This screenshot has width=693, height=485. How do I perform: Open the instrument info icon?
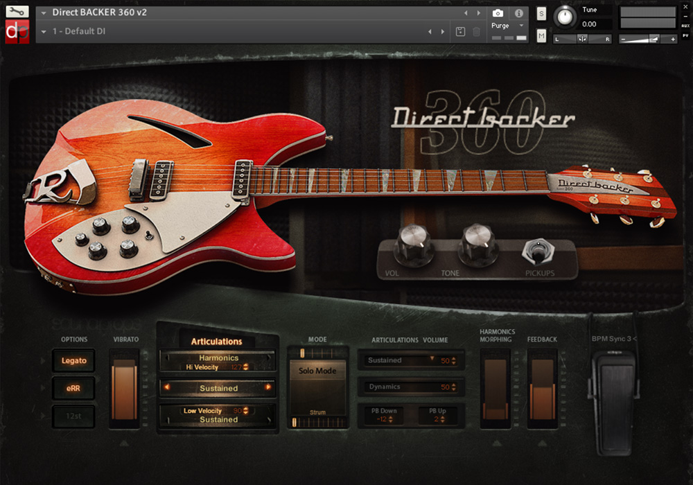tap(519, 13)
